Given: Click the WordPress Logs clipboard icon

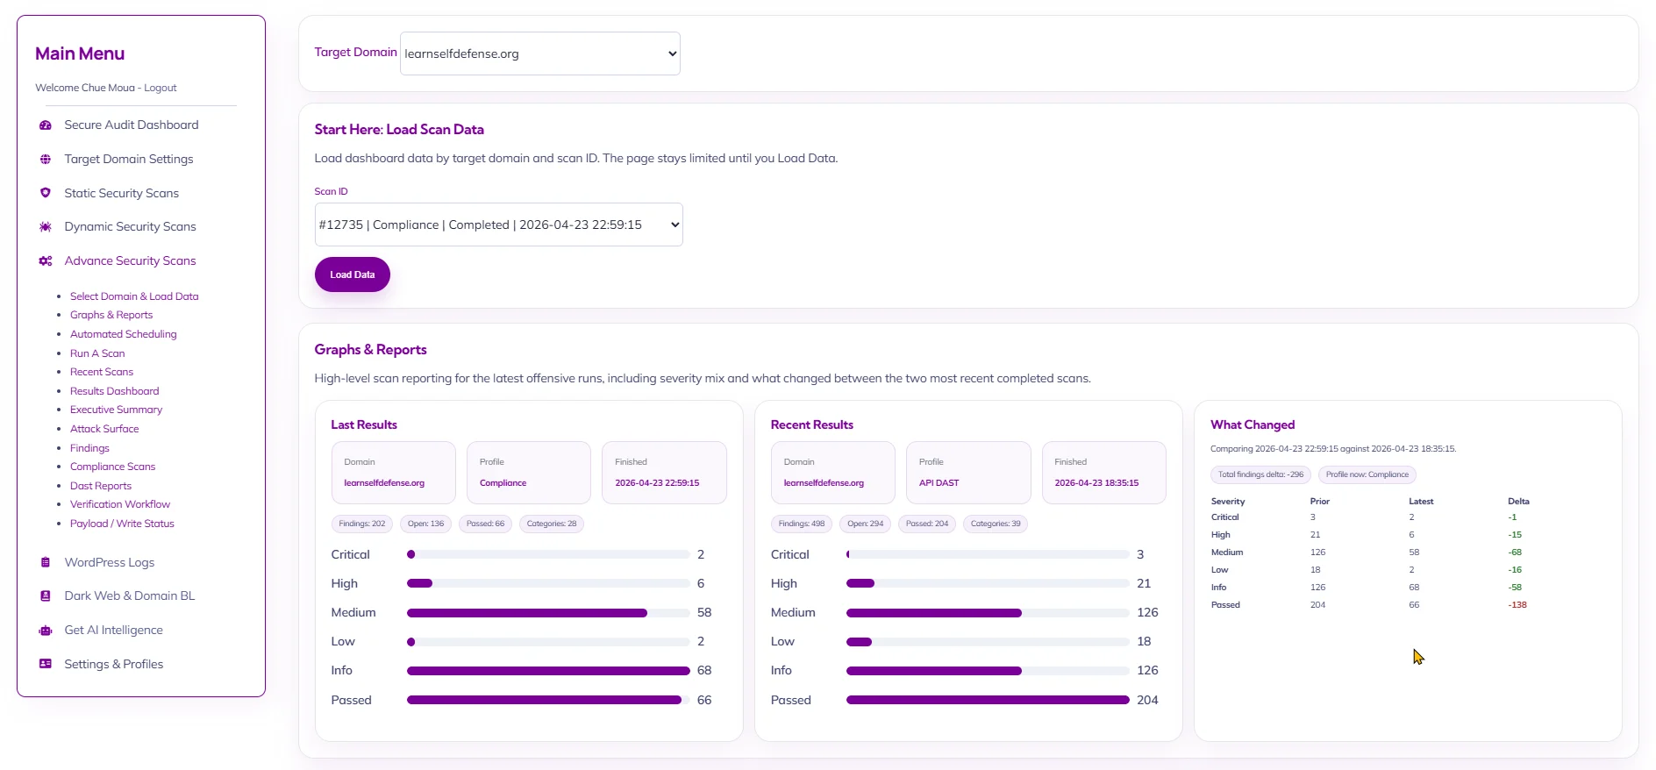Looking at the screenshot, I should (x=46, y=563).
